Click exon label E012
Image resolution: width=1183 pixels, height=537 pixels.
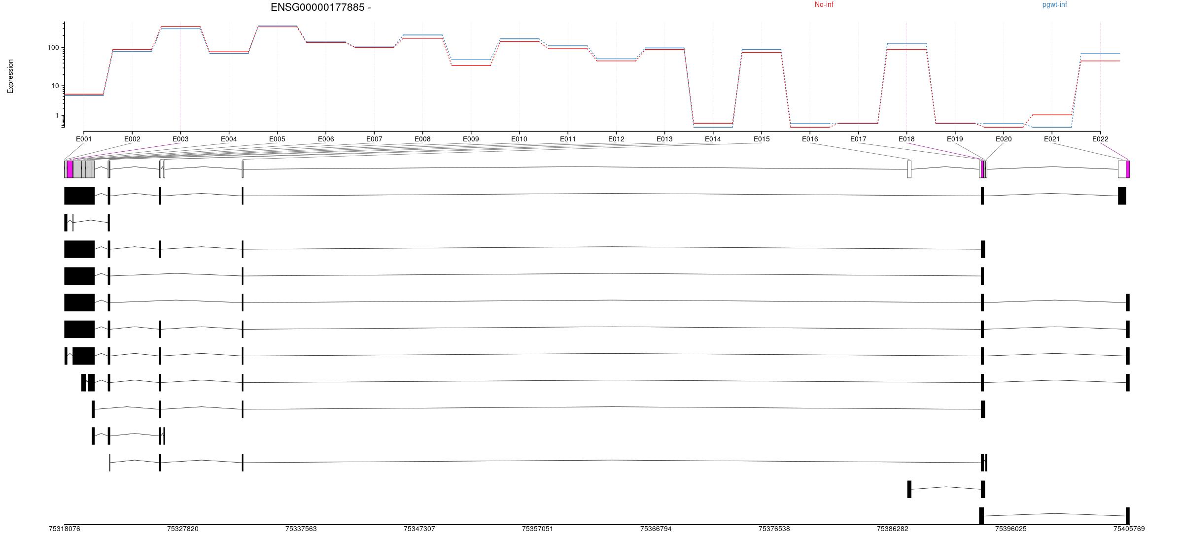click(x=616, y=139)
